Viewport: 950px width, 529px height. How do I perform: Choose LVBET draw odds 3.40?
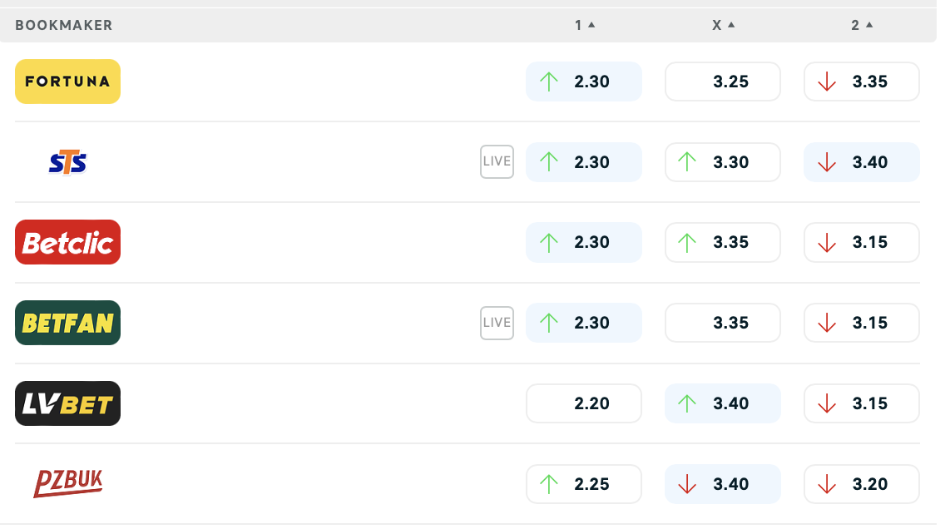[x=723, y=403]
